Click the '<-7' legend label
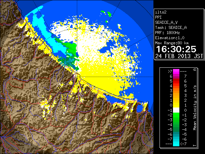Image resolution: width=205 pixels, height=154 pixels. [183, 144]
